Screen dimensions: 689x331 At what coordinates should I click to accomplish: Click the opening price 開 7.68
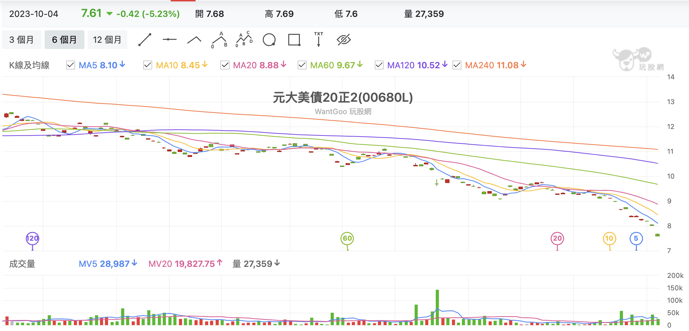209,14
